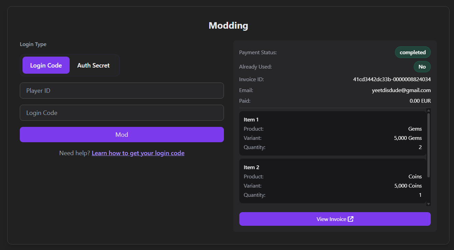The height and width of the screenshot is (250, 454).
Task: Click the 'Gems' product value in Item 1
Action: pyautogui.click(x=415, y=129)
